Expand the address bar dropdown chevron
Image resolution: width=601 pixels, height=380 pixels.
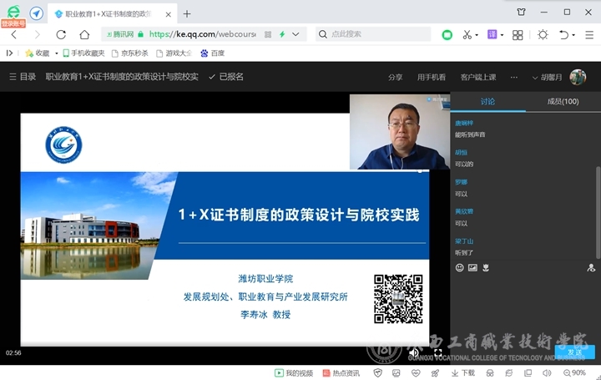tap(295, 34)
